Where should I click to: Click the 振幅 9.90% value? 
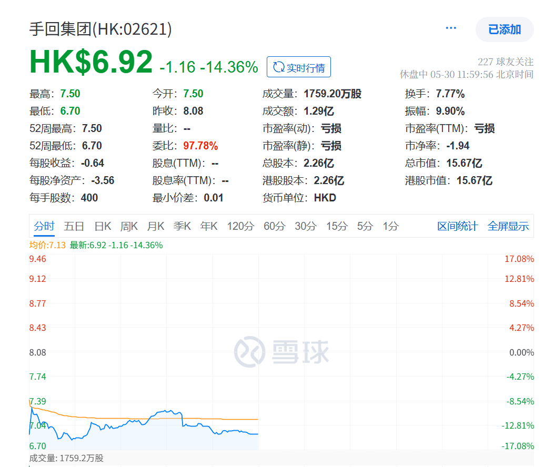pyautogui.click(x=450, y=111)
